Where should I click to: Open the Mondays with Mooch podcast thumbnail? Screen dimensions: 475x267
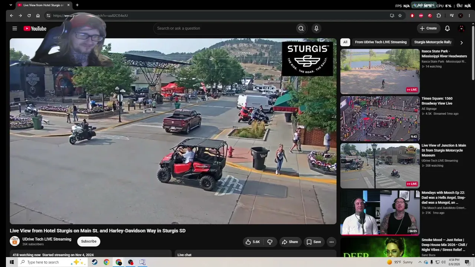click(x=380, y=213)
